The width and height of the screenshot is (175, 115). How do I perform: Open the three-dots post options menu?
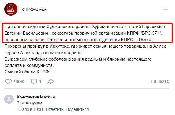[x=165, y=9]
